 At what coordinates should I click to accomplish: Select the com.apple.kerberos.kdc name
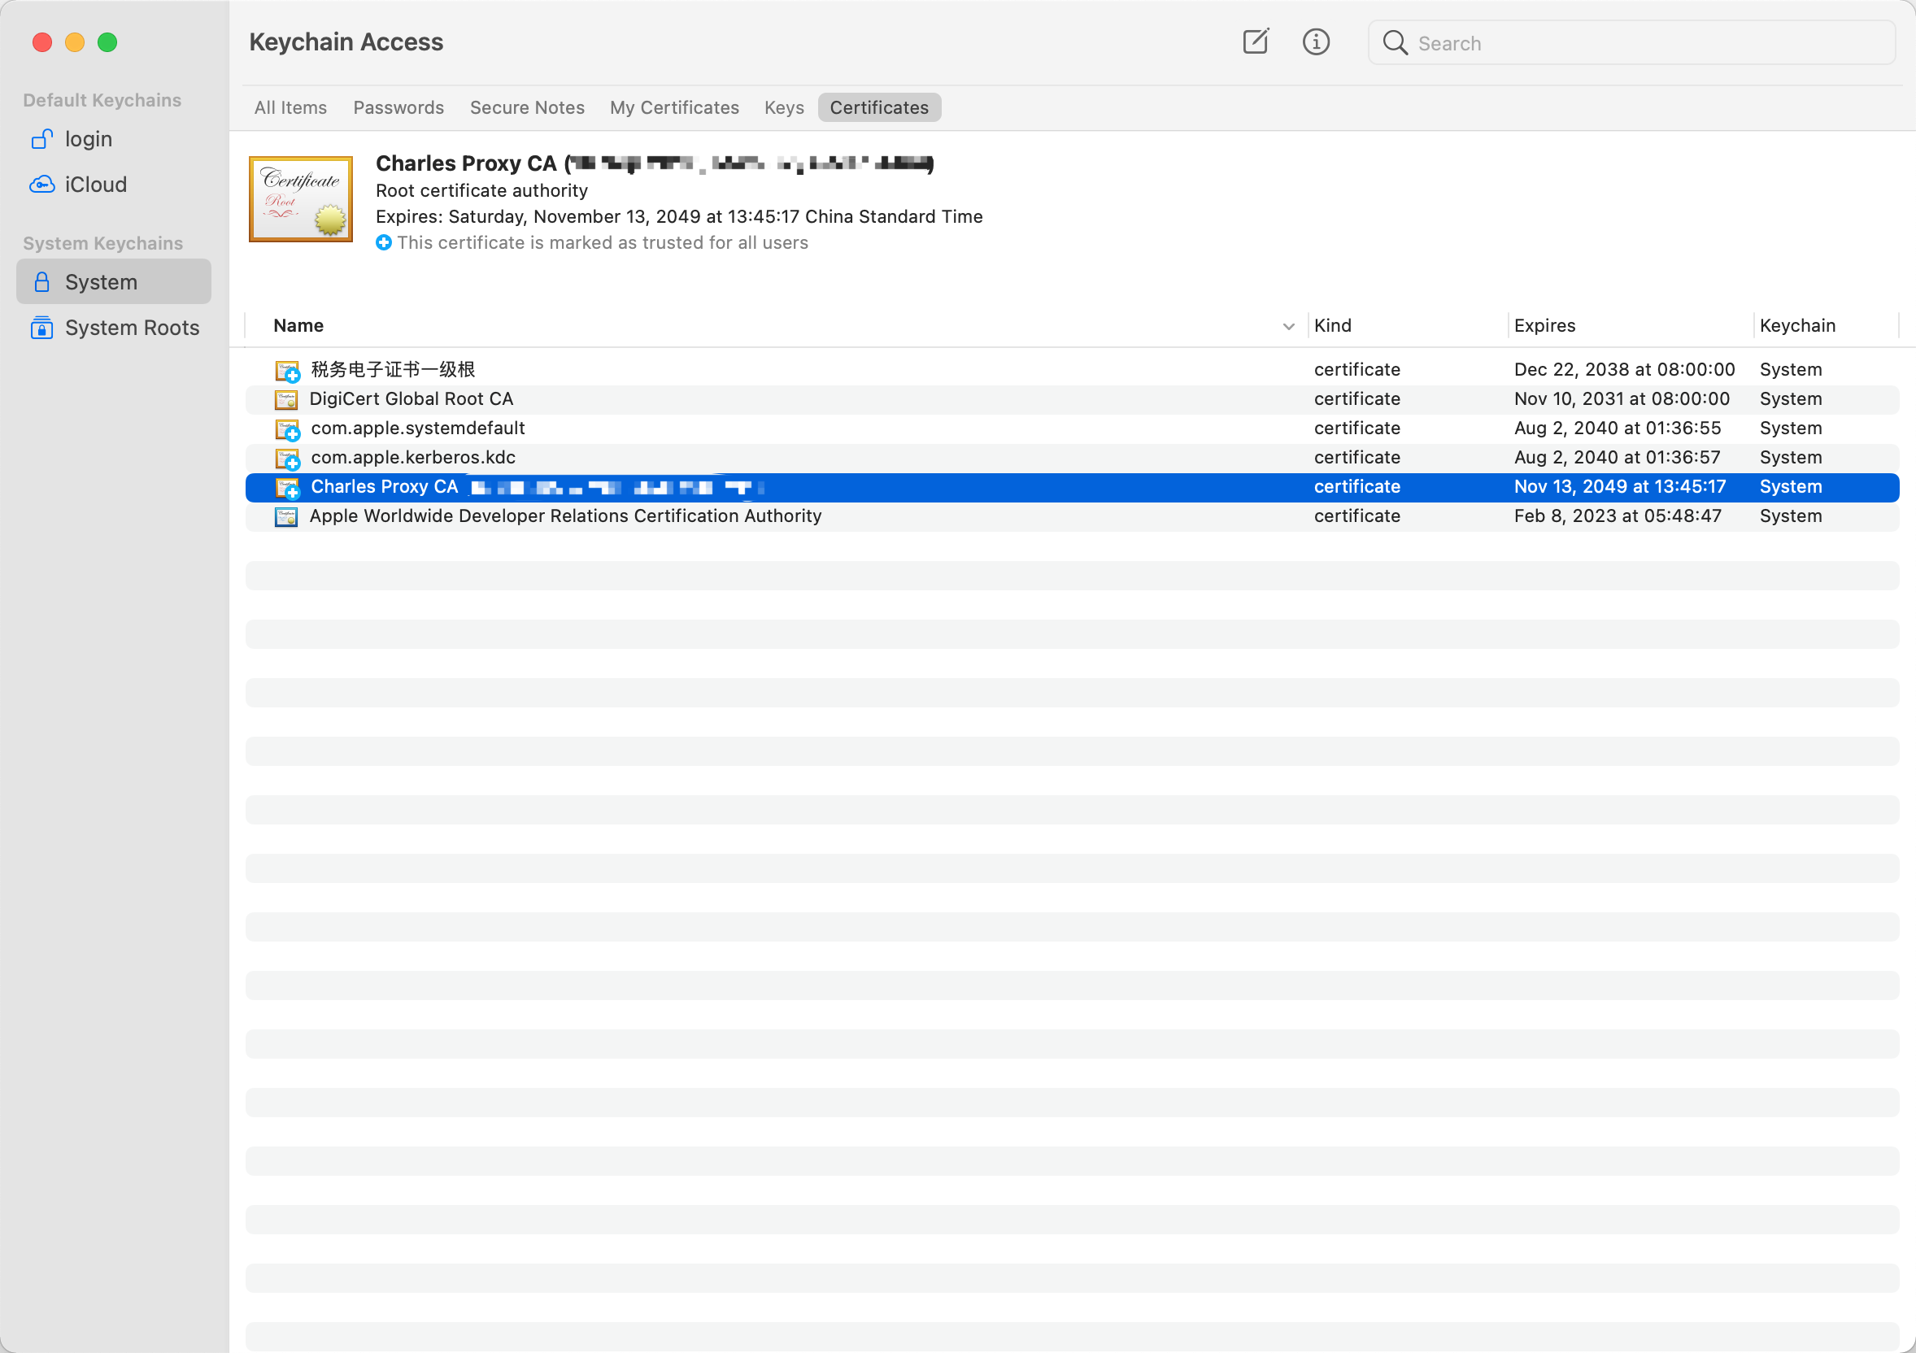click(413, 457)
